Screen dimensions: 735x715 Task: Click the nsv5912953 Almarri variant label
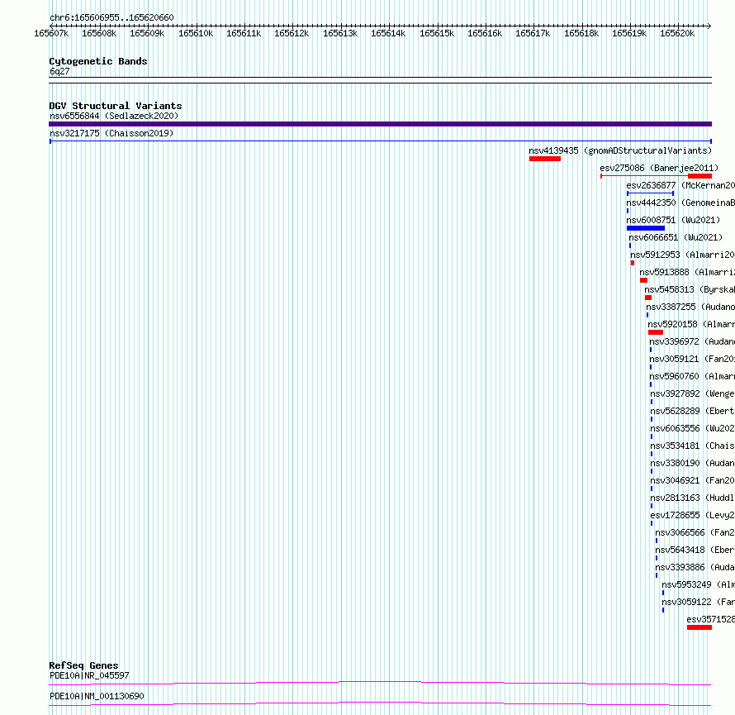(x=682, y=255)
